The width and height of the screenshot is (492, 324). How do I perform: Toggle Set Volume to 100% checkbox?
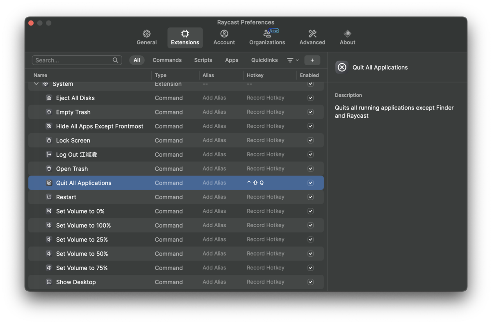pyautogui.click(x=310, y=225)
